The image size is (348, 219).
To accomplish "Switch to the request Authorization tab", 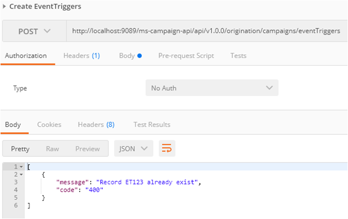I will [x=26, y=56].
